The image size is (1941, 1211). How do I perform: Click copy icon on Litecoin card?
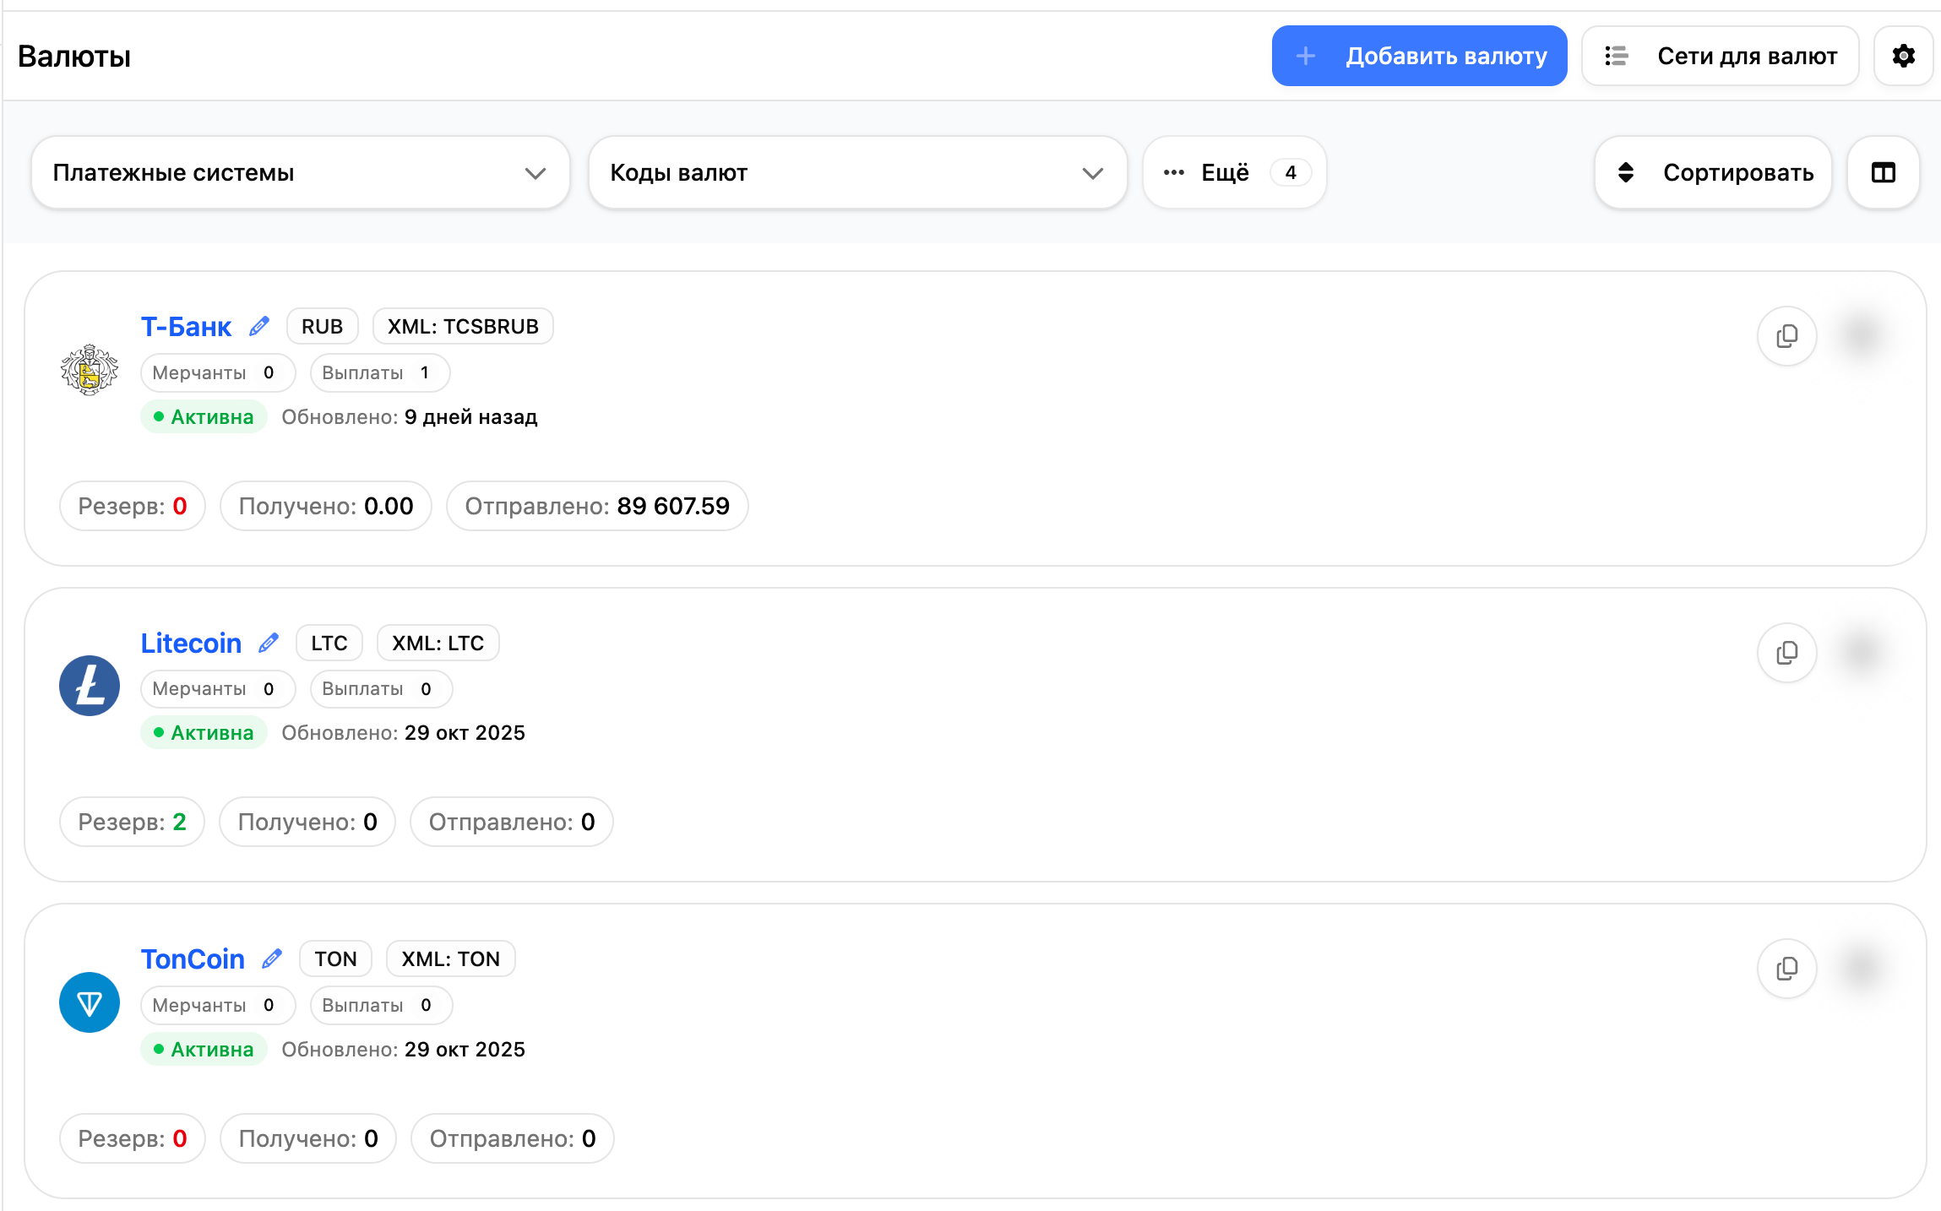[1786, 652]
